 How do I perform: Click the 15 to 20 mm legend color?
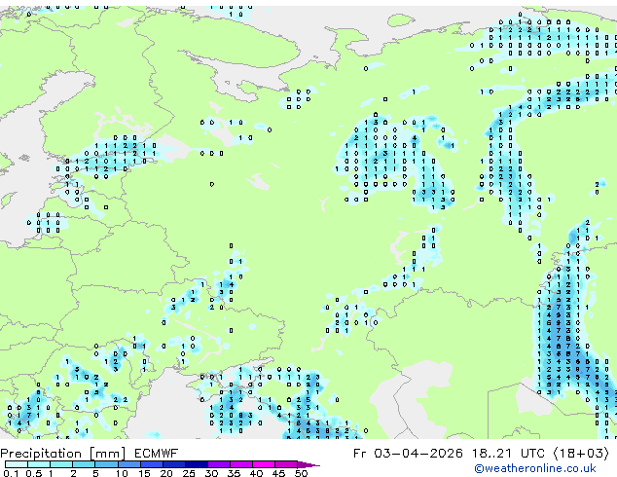click(x=152, y=464)
